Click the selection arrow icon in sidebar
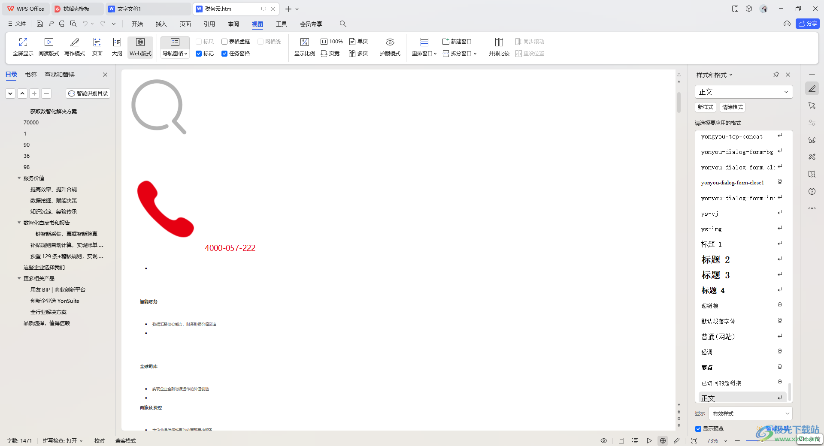 pyautogui.click(x=812, y=106)
